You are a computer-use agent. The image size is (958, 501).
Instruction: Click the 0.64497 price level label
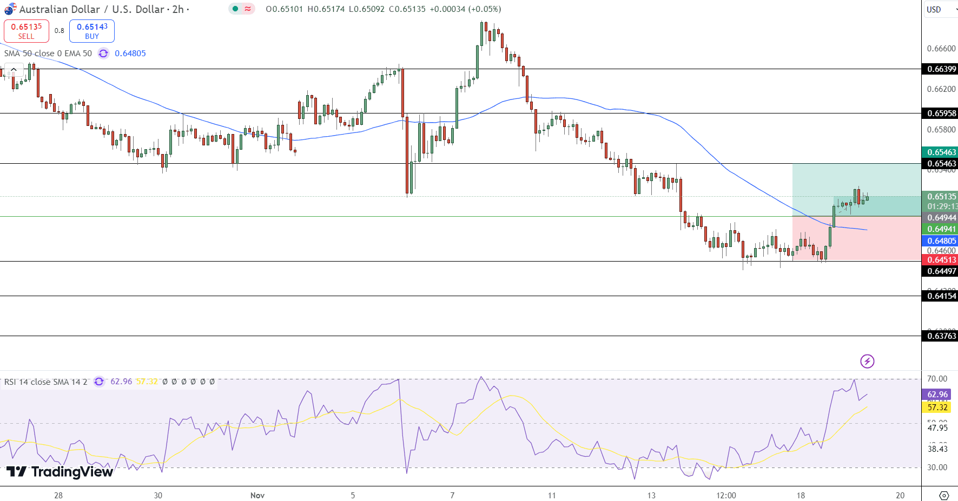click(x=940, y=271)
